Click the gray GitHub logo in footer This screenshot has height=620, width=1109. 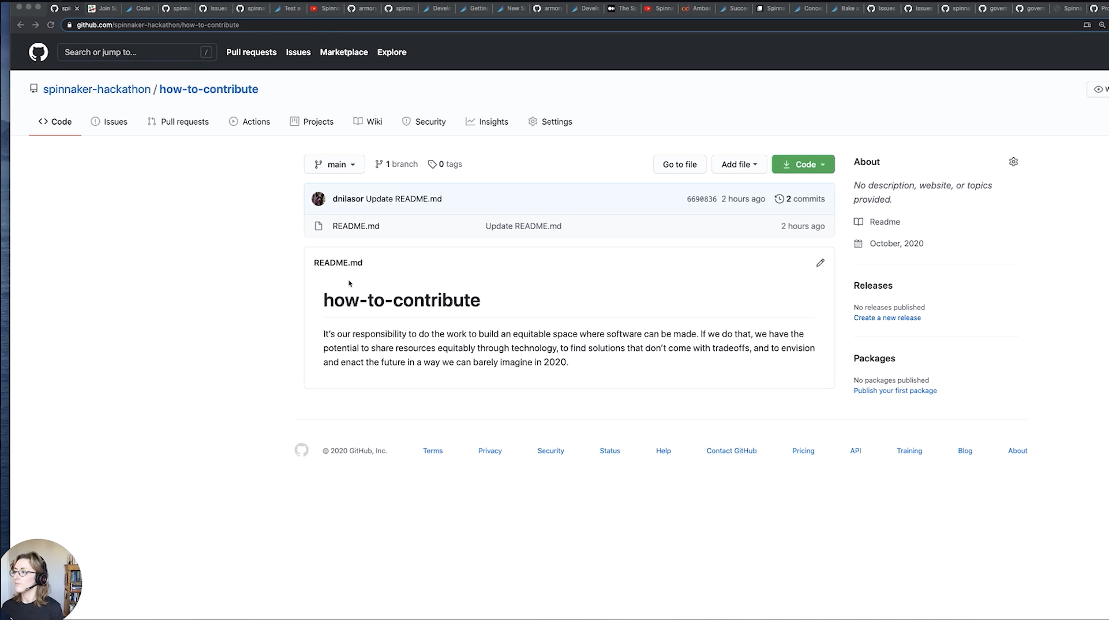(301, 450)
